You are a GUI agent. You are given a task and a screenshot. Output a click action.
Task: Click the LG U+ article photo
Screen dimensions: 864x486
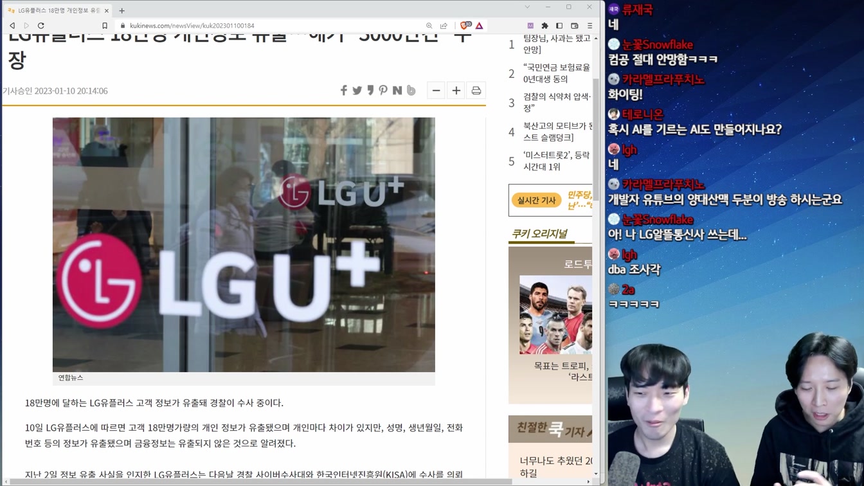[x=244, y=244]
